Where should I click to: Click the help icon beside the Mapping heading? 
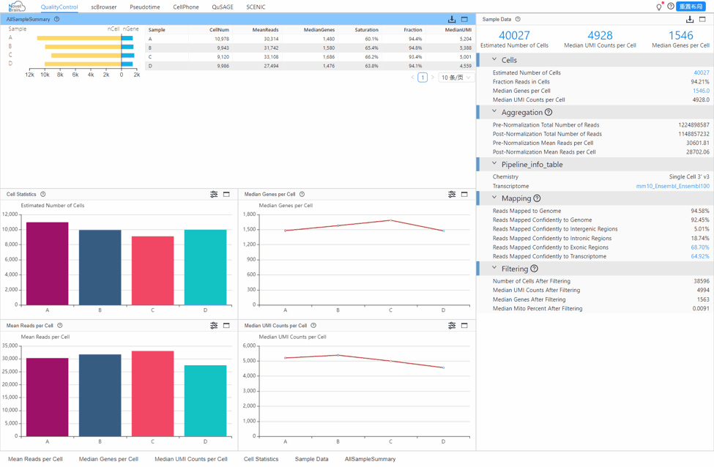click(537, 198)
